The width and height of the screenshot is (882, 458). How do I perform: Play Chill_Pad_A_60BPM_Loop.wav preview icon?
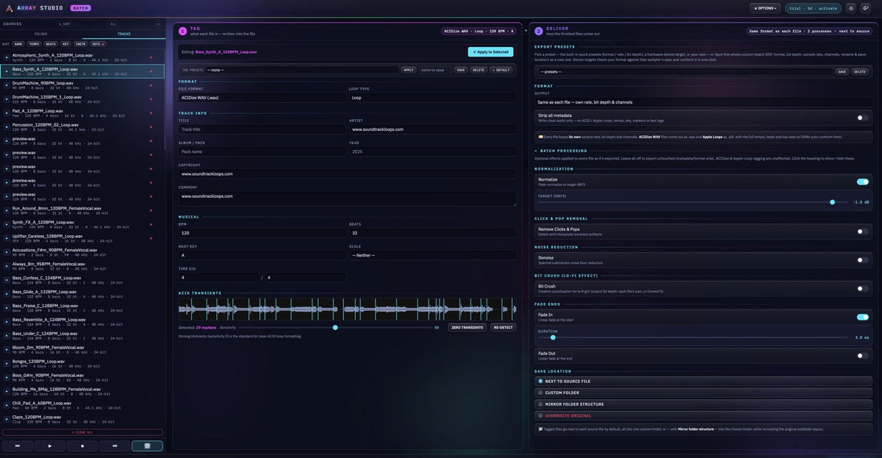point(7,405)
